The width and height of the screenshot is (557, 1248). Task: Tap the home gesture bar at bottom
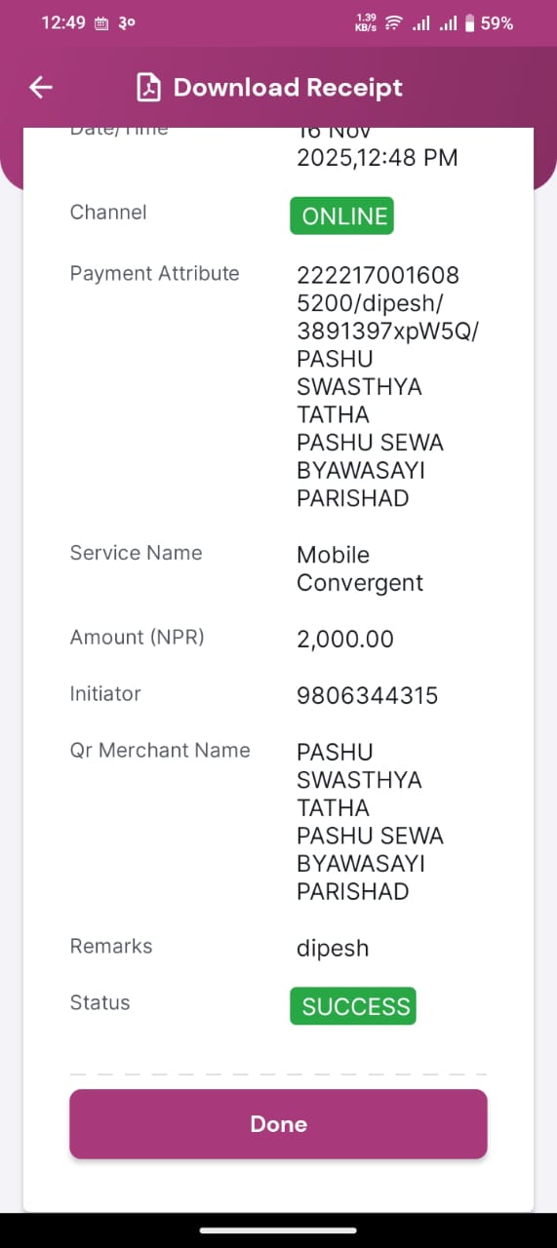tap(278, 1230)
